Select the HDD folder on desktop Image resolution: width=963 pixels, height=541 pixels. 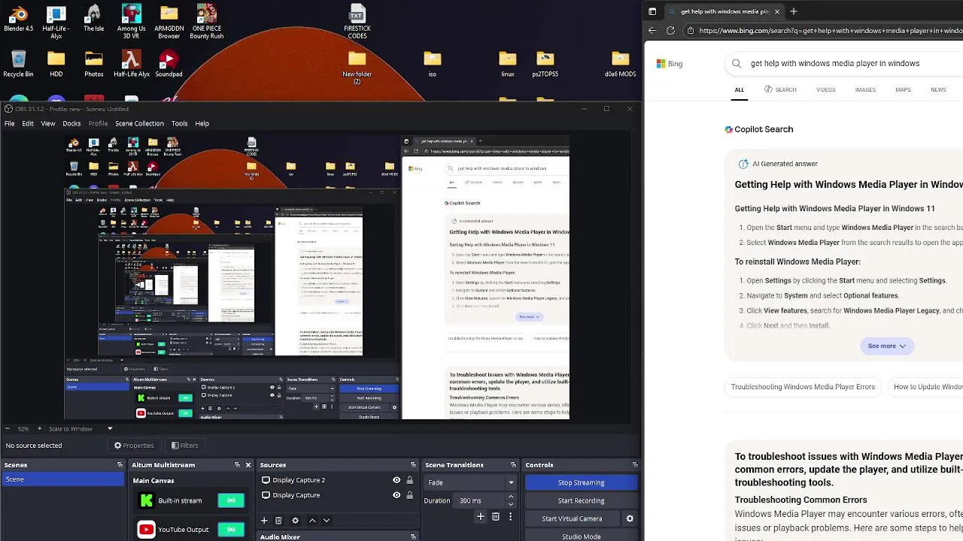(56, 65)
